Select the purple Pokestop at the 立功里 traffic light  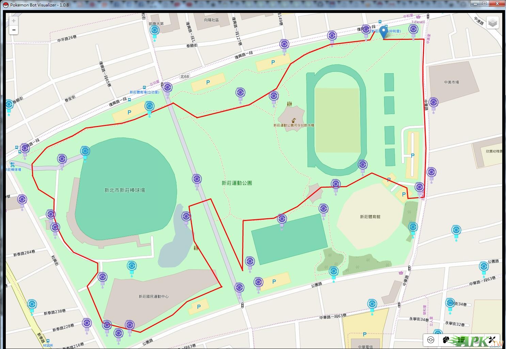tap(167, 90)
